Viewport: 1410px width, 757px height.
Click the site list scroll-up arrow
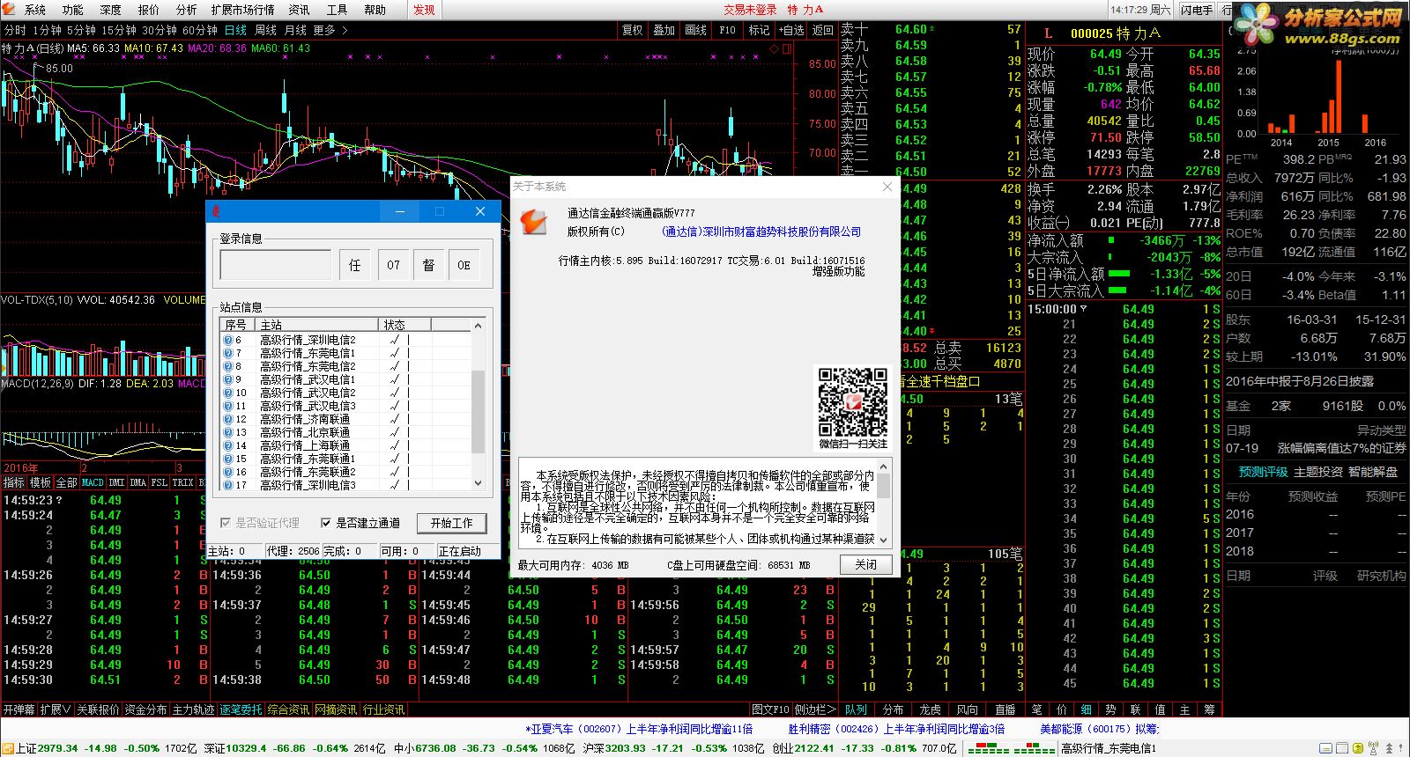click(x=479, y=326)
